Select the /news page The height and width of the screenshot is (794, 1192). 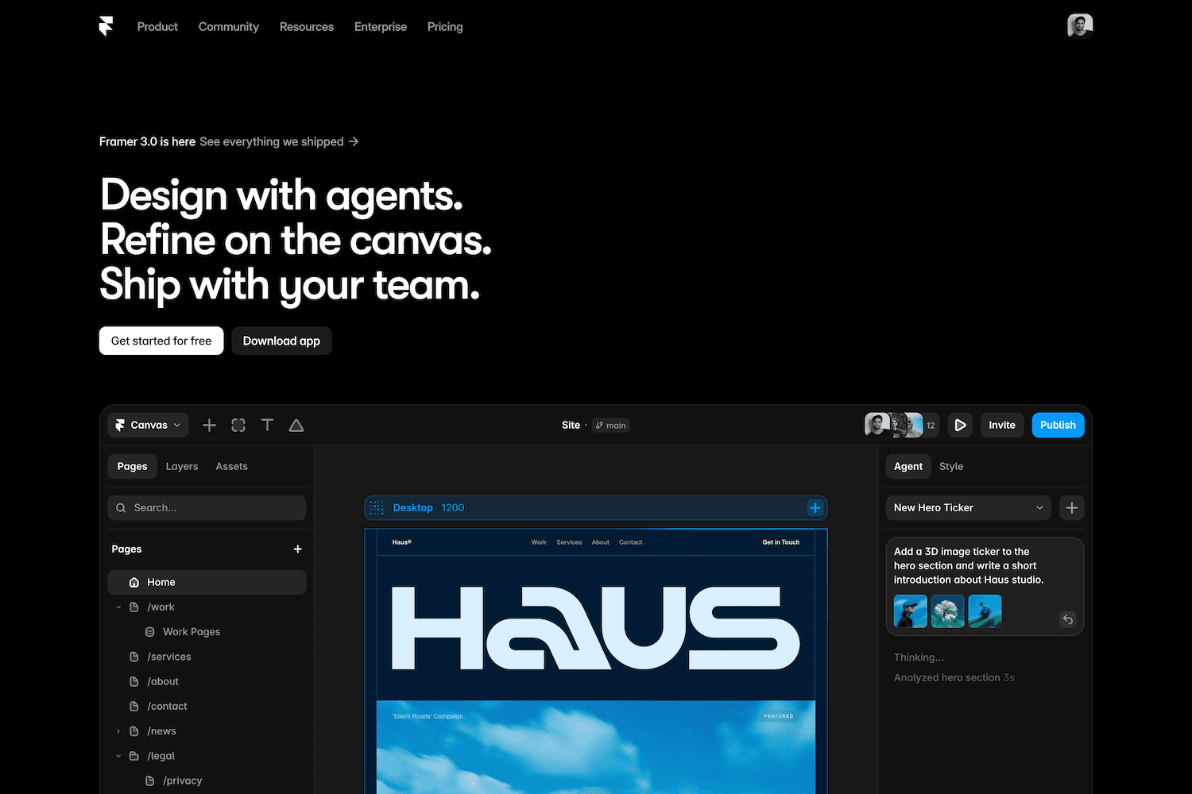(x=161, y=731)
